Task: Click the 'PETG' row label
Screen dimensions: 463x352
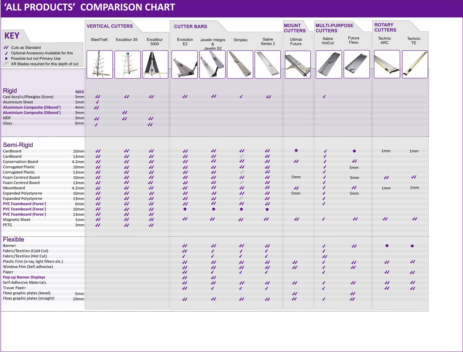Action: [7, 225]
